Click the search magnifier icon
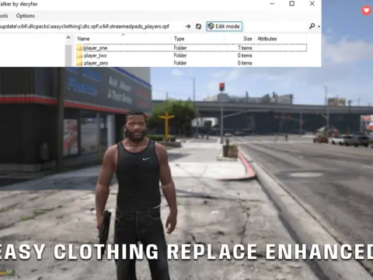The height and width of the screenshot is (280, 373). pyautogui.click(x=312, y=26)
